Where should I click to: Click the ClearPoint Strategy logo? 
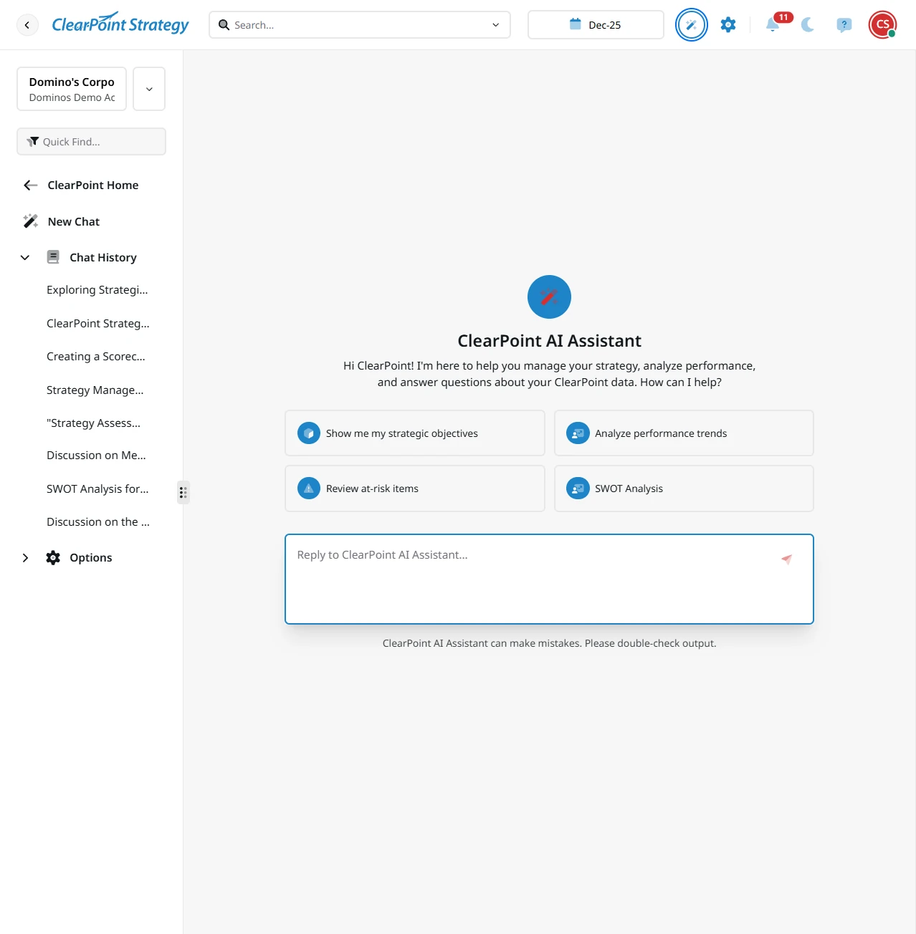click(120, 24)
